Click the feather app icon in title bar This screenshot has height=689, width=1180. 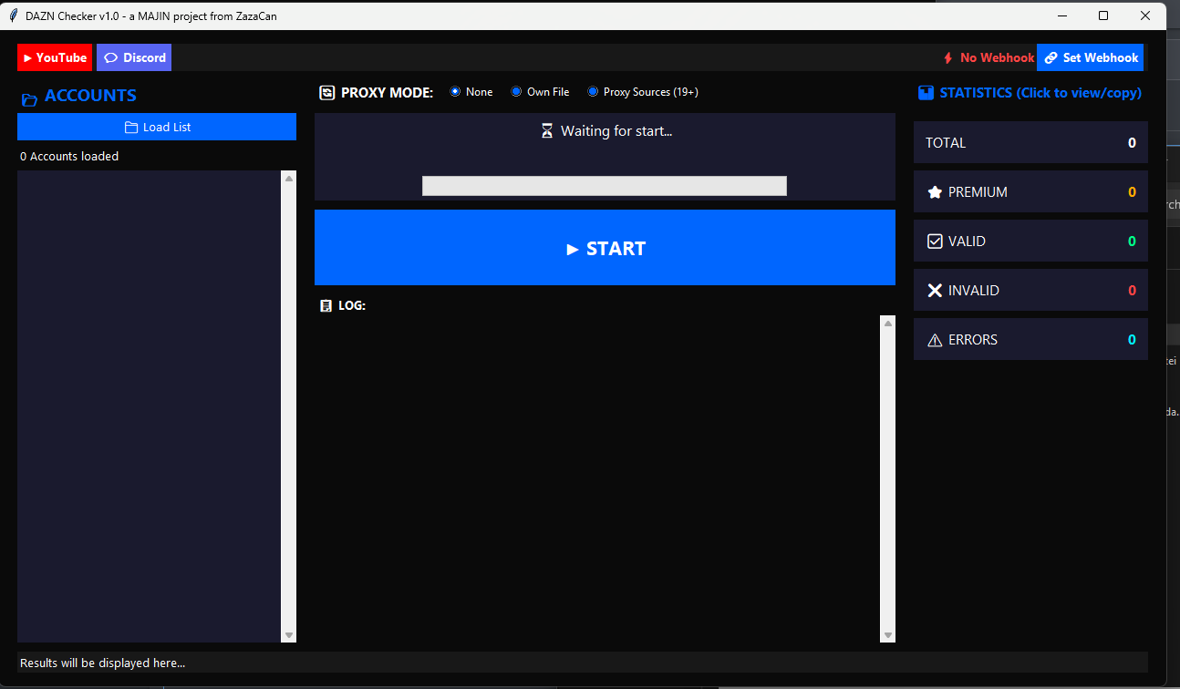pyautogui.click(x=14, y=15)
